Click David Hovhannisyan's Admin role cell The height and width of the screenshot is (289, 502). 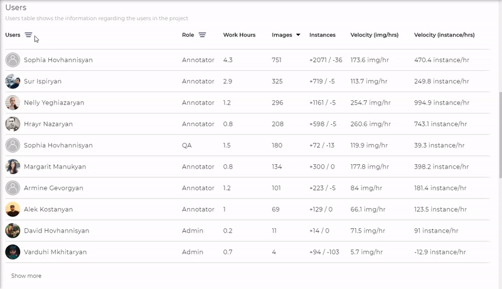(x=193, y=231)
